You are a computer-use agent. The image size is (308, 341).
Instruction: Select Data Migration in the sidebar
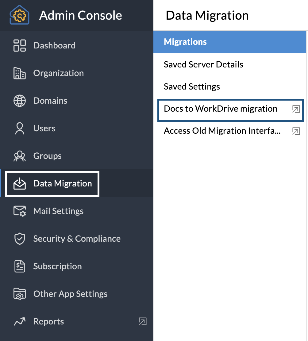pyautogui.click(x=63, y=183)
